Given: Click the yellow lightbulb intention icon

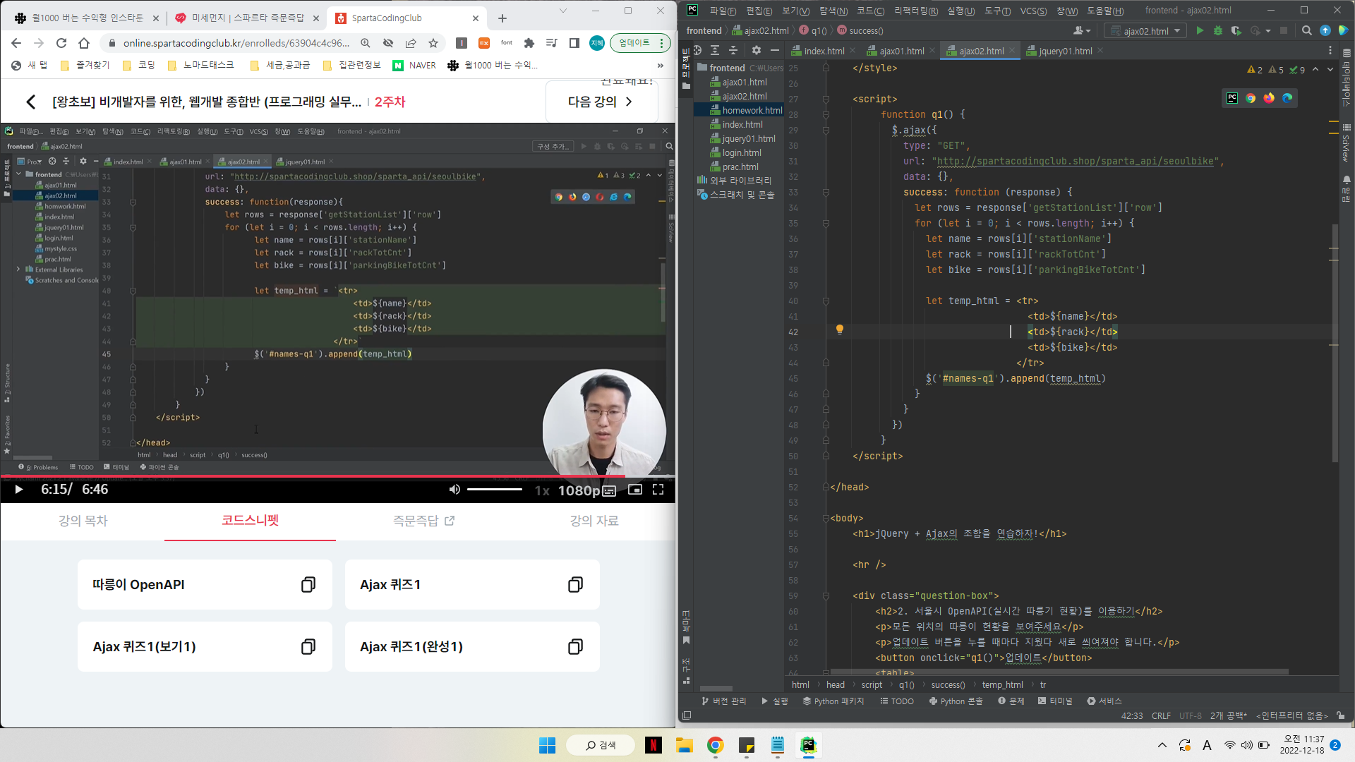Looking at the screenshot, I should [840, 329].
